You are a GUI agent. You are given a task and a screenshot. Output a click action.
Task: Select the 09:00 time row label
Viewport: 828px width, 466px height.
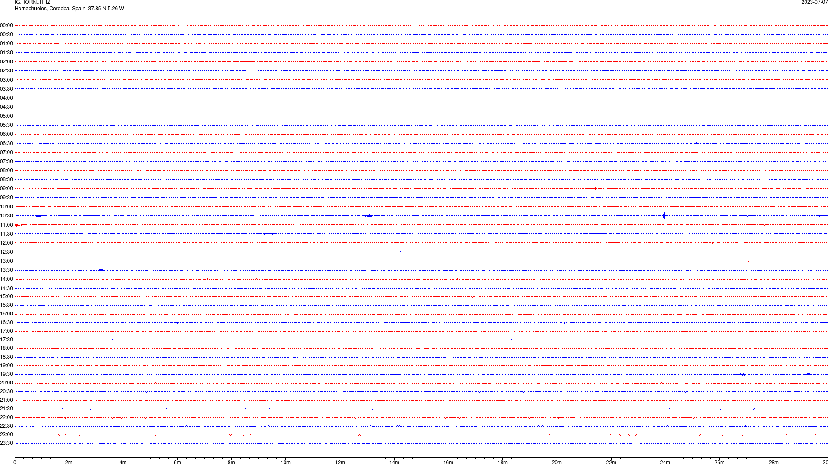click(x=6, y=189)
